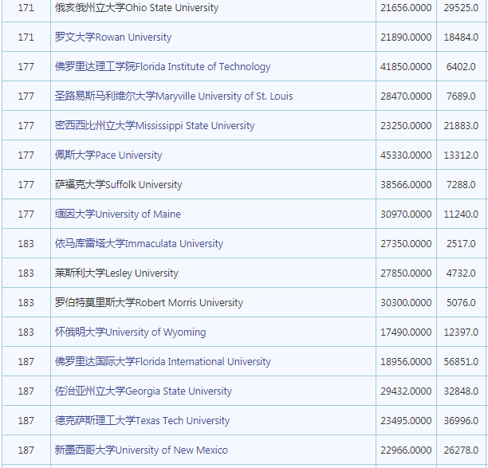Open the University of Wyoming link

click(x=130, y=332)
